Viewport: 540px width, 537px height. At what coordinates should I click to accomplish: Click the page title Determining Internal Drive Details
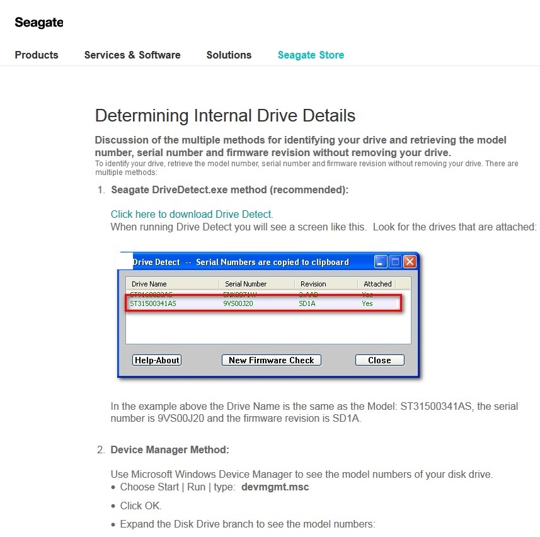tap(225, 116)
